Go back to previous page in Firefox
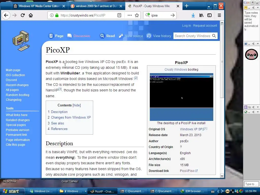 coord(6,15)
